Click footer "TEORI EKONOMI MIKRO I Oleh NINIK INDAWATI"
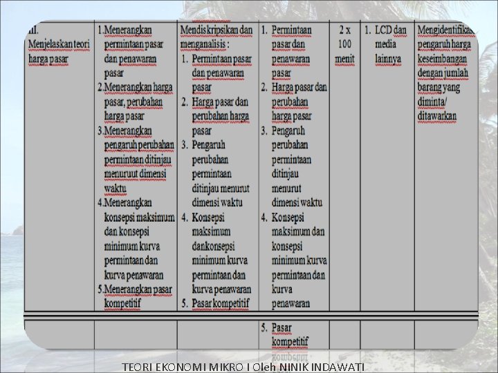This screenshot has height=373, width=498. pos(243,367)
